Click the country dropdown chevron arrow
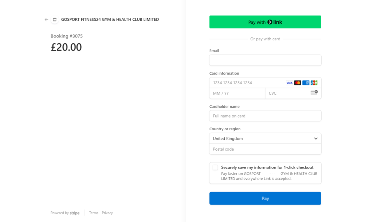The image size is (373, 222). 316,139
